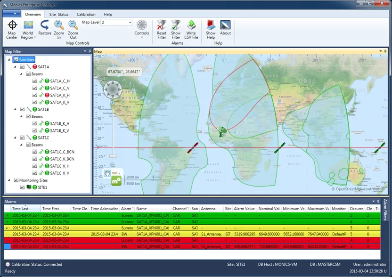392x277 pixels.
Task: Click the map compass pan control
Action: [x=113, y=89]
